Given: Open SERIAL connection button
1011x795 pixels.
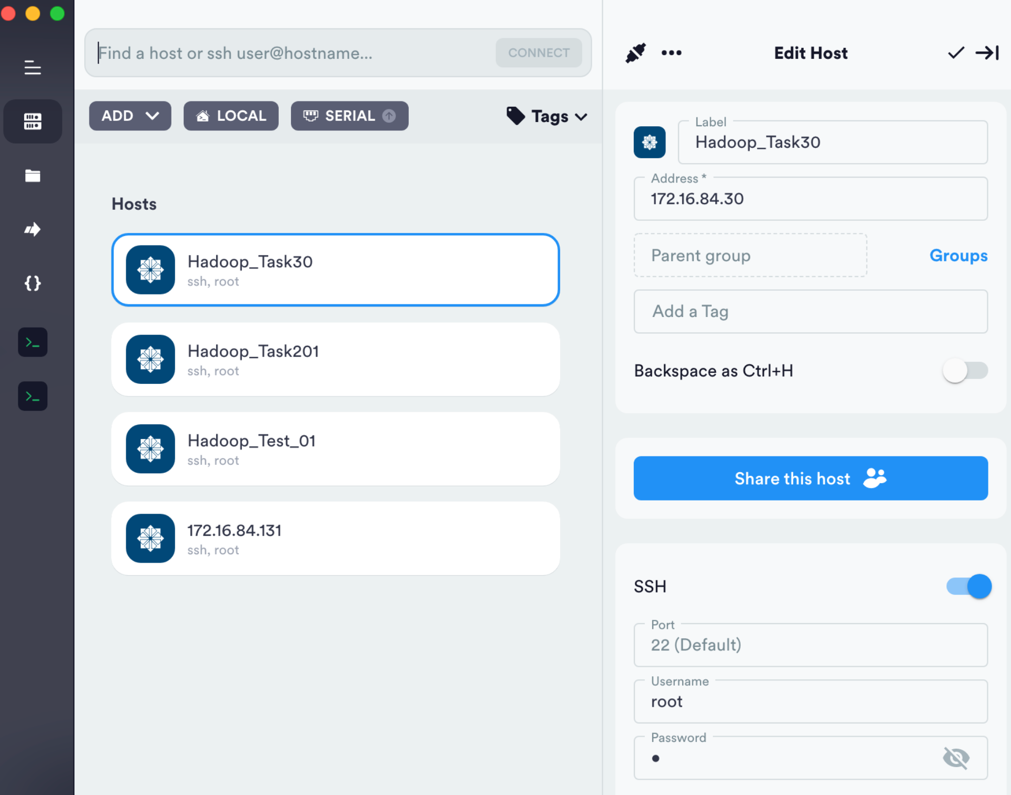Looking at the screenshot, I should pyautogui.click(x=349, y=116).
